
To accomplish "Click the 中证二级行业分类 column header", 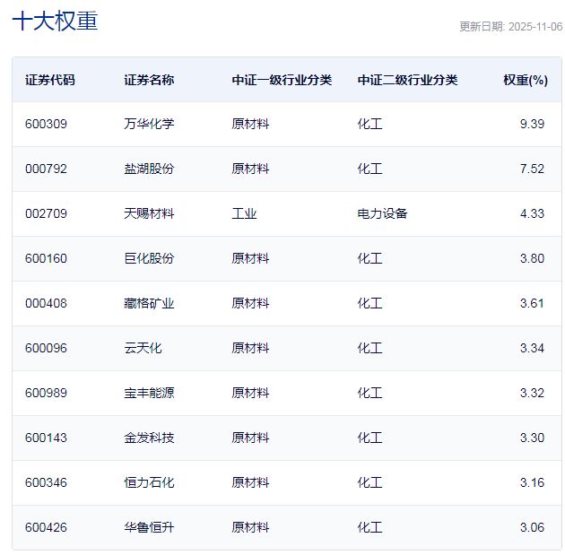I will pos(407,80).
